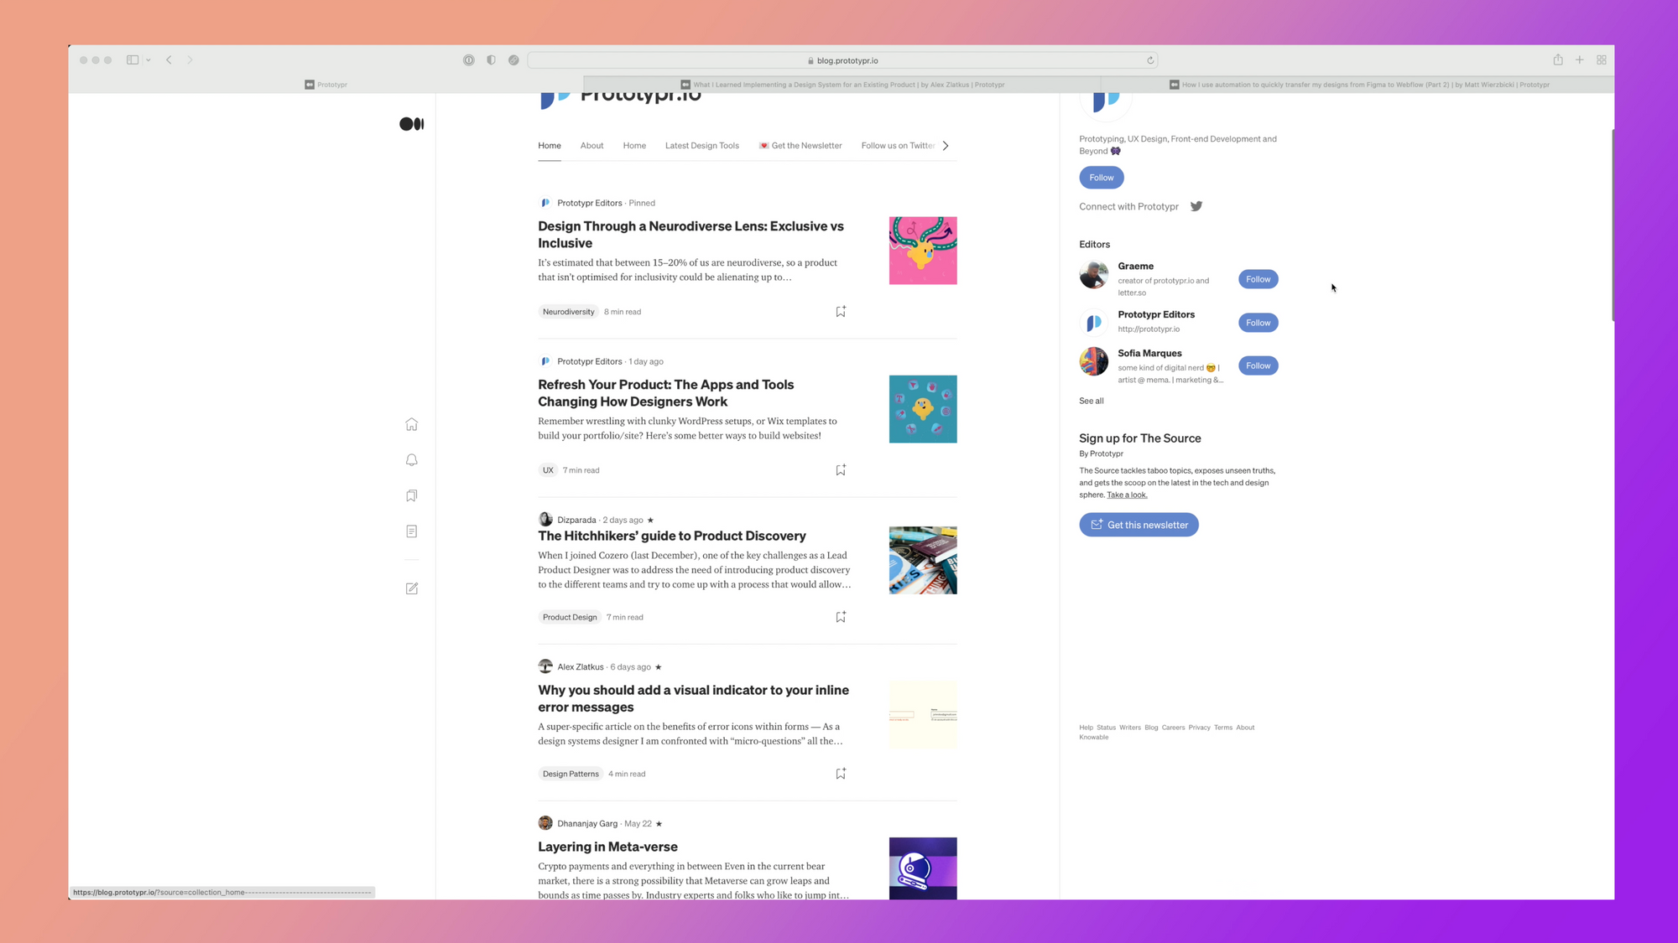This screenshot has height=943, width=1678.
Task: Open the Get the Newsletter tab
Action: pyautogui.click(x=800, y=146)
